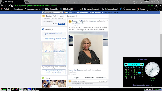Click the page vertical scrollbar thumb
Image resolution: width=162 pixels, height=91 pixels.
(161, 45)
